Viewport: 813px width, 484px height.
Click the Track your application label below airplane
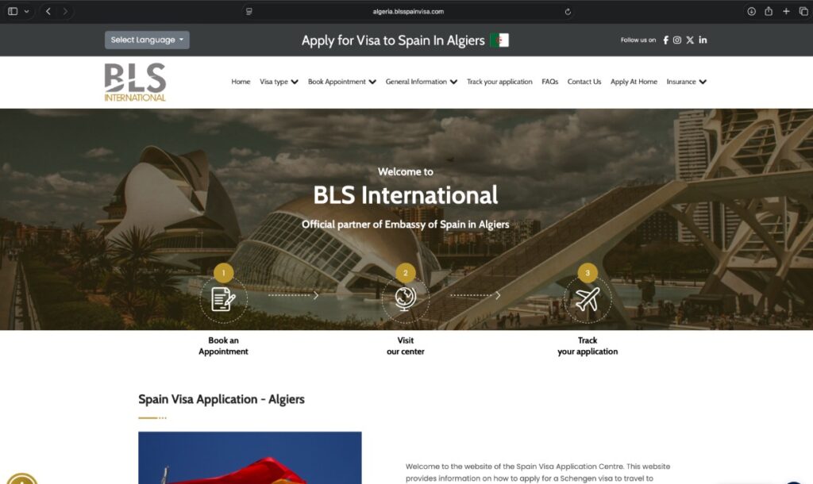588,346
